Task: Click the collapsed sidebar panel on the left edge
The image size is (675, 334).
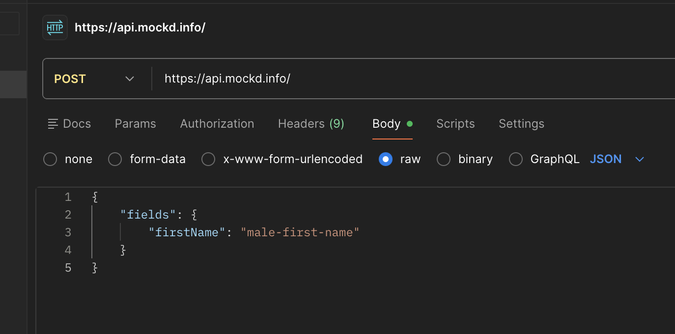Action: (9, 23)
